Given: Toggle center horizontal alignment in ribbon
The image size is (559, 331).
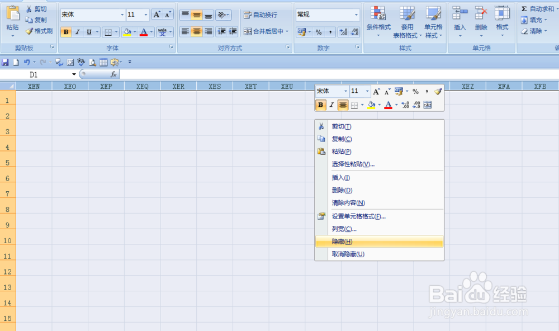Looking at the screenshot, I should 196,32.
